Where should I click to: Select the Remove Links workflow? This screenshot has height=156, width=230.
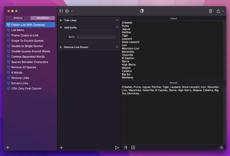30,78
